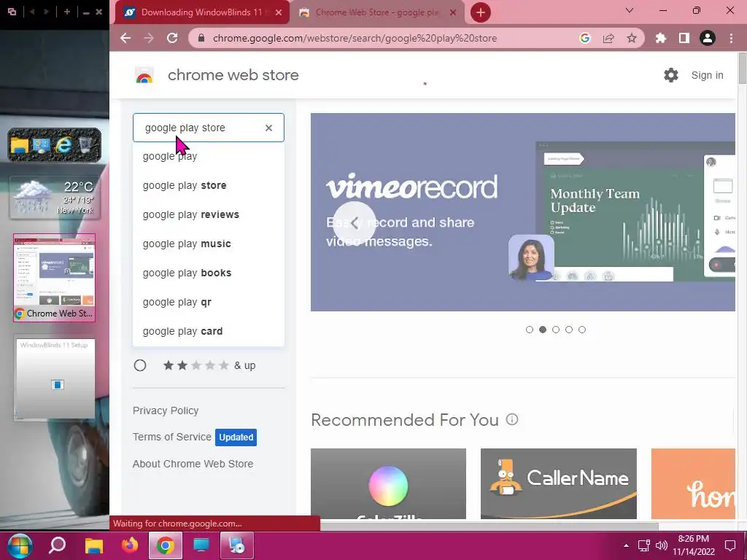Viewport: 747px width, 560px height.
Task: Choose the 'google play' suggestion
Action: [209, 156]
